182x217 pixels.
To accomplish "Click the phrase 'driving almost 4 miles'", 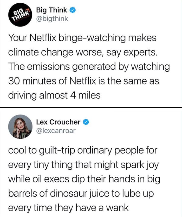I will tap(54, 95).
